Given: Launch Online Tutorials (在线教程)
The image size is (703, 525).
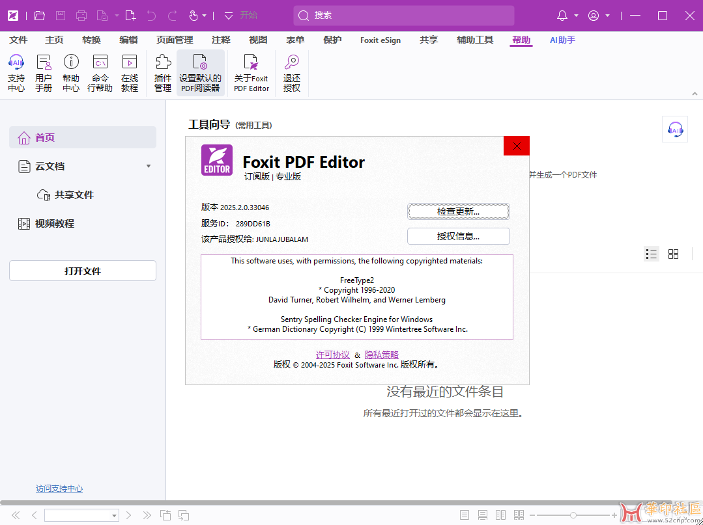Looking at the screenshot, I should click(130, 73).
